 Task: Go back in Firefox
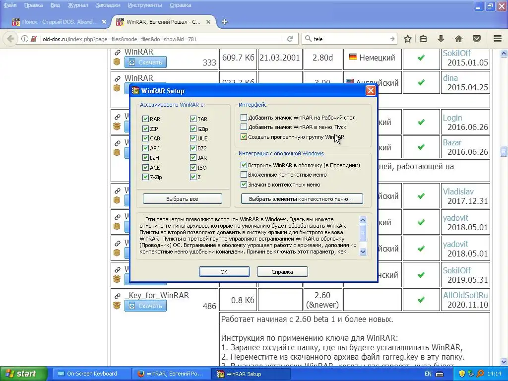coord(10,39)
